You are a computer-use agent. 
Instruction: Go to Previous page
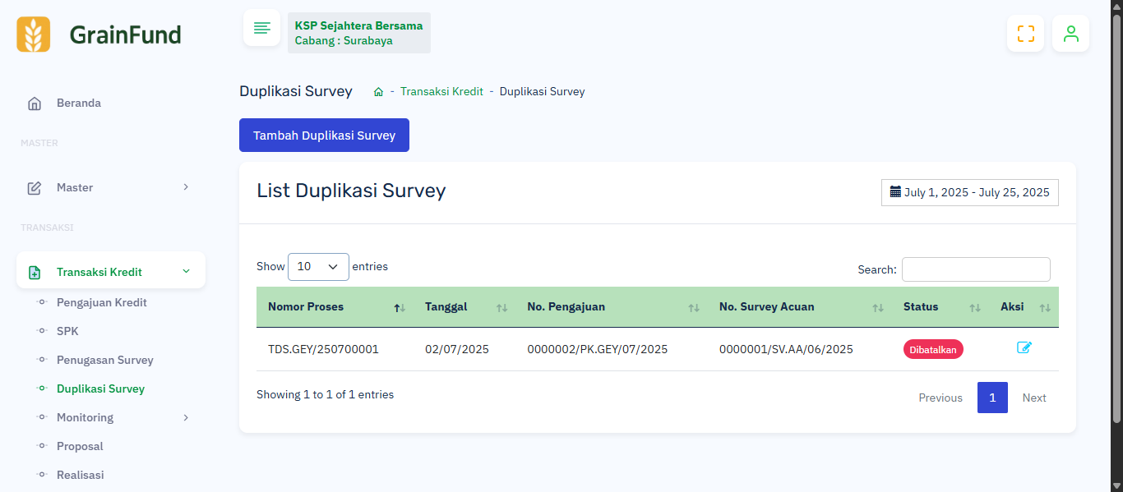click(940, 398)
